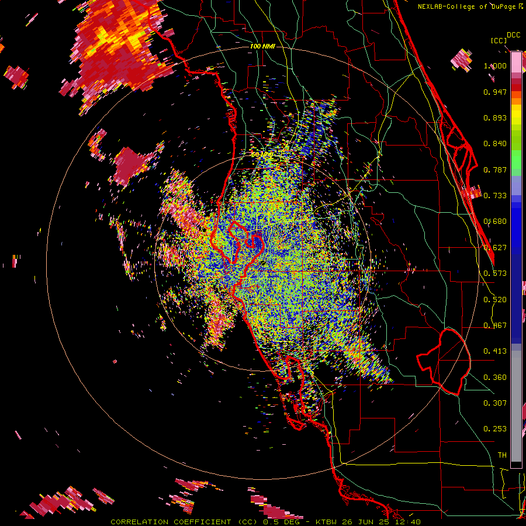This screenshot has height=526, width=526.
Task: Click the 0.627 legend value
Action: [x=495, y=248]
